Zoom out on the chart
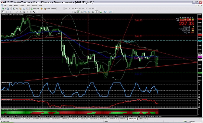Viewport: 203px width, 123px height. click(89, 12)
